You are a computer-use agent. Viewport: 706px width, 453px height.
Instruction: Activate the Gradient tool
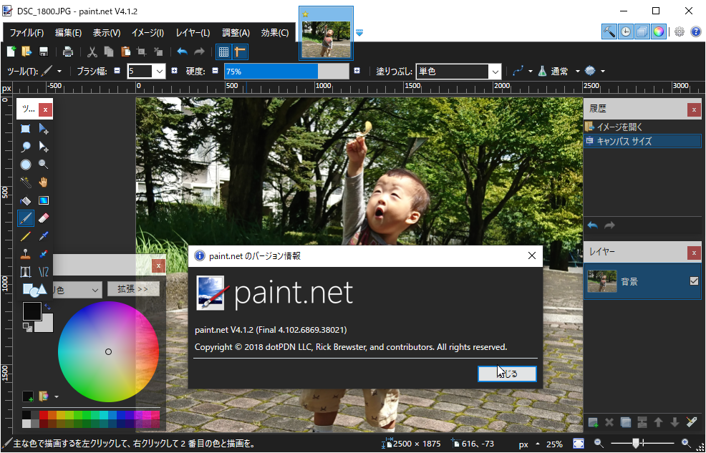pyautogui.click(x=43, y=200)
